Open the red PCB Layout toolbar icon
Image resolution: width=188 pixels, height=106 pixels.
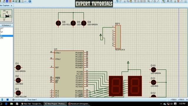tap(10, 1)
